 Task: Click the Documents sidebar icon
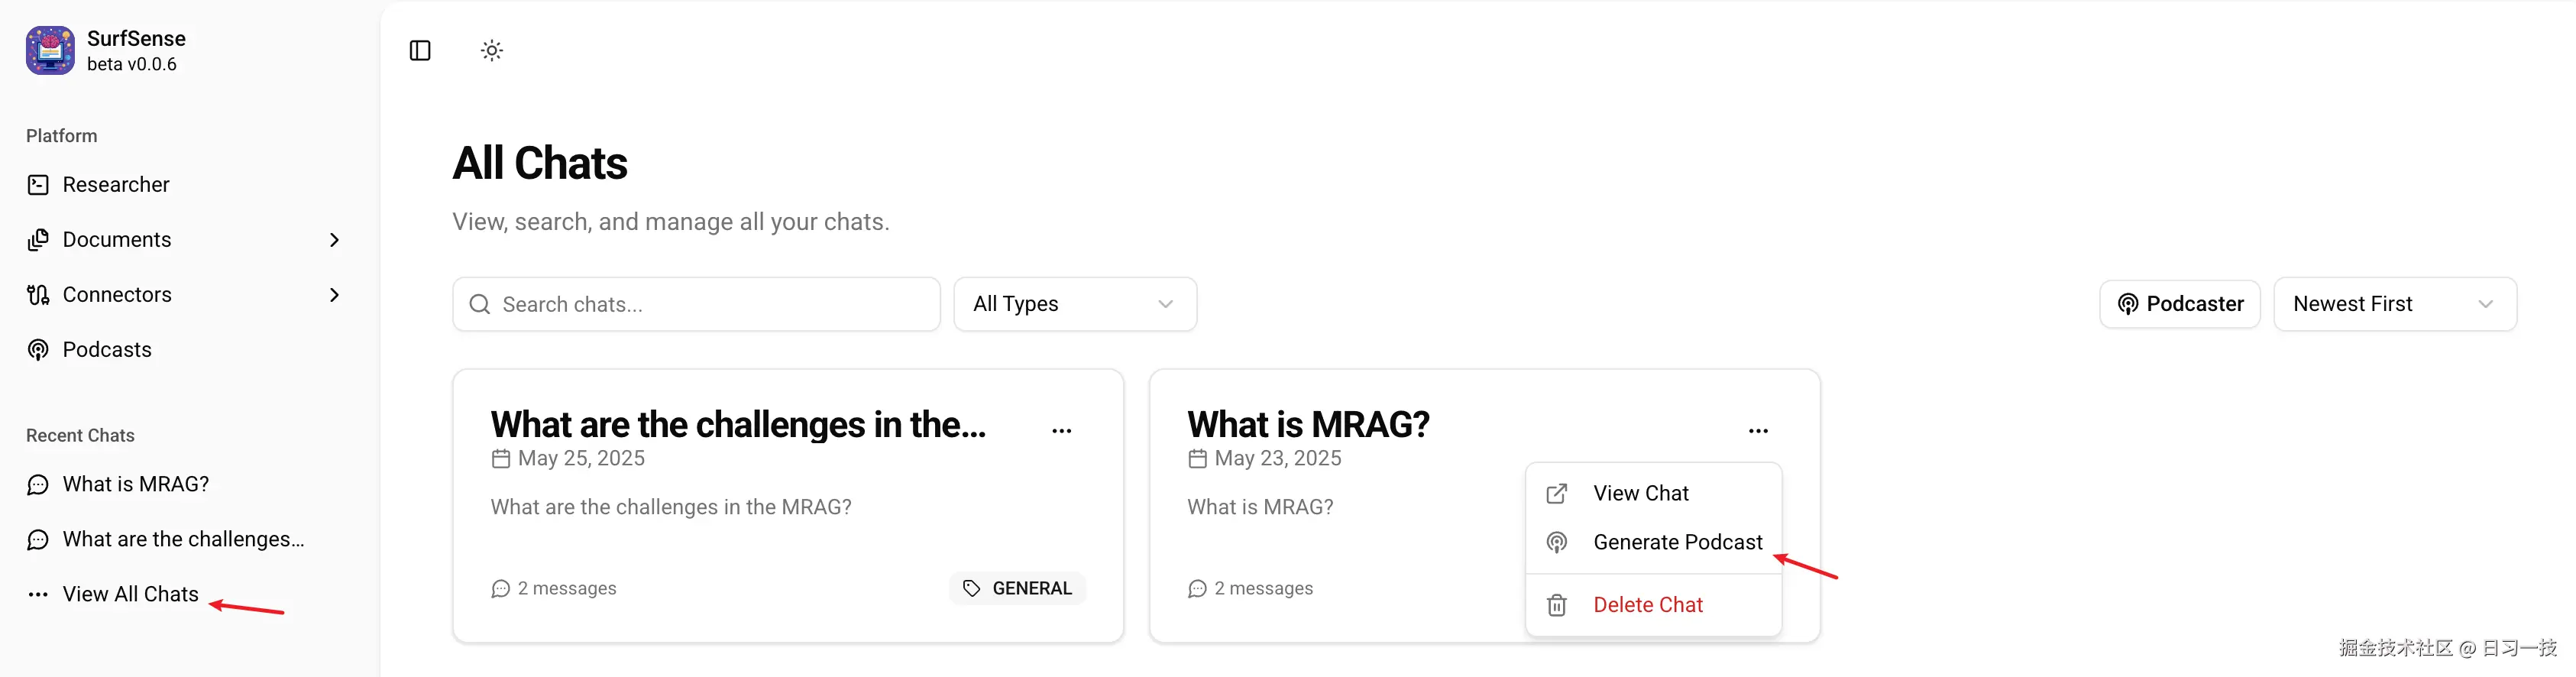38,240
